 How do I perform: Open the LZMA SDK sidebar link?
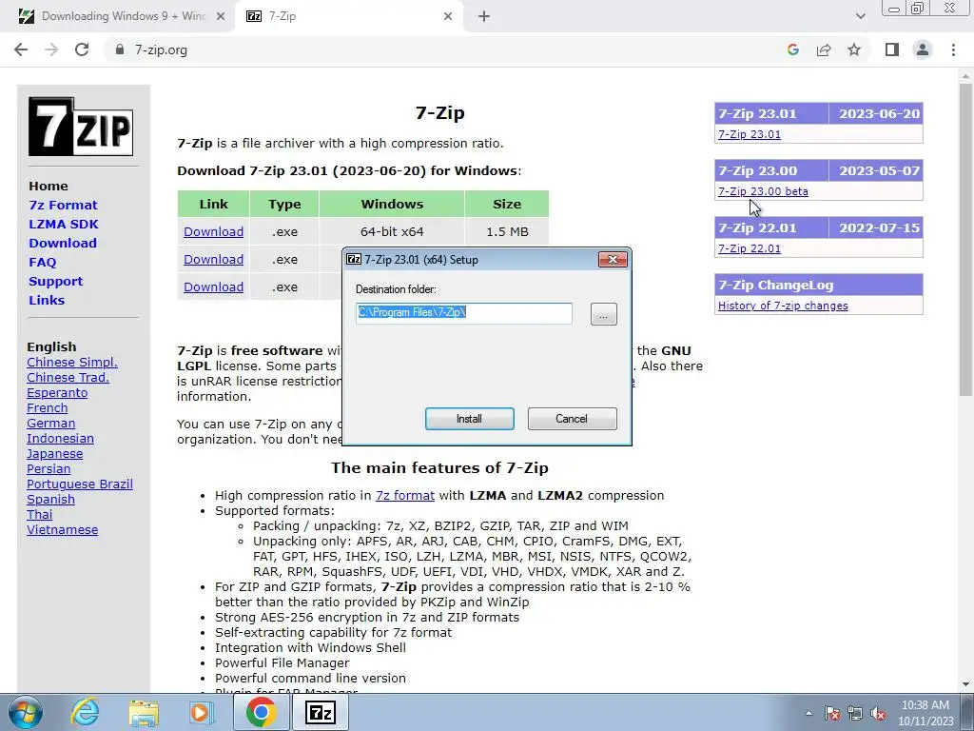(64, 224)
